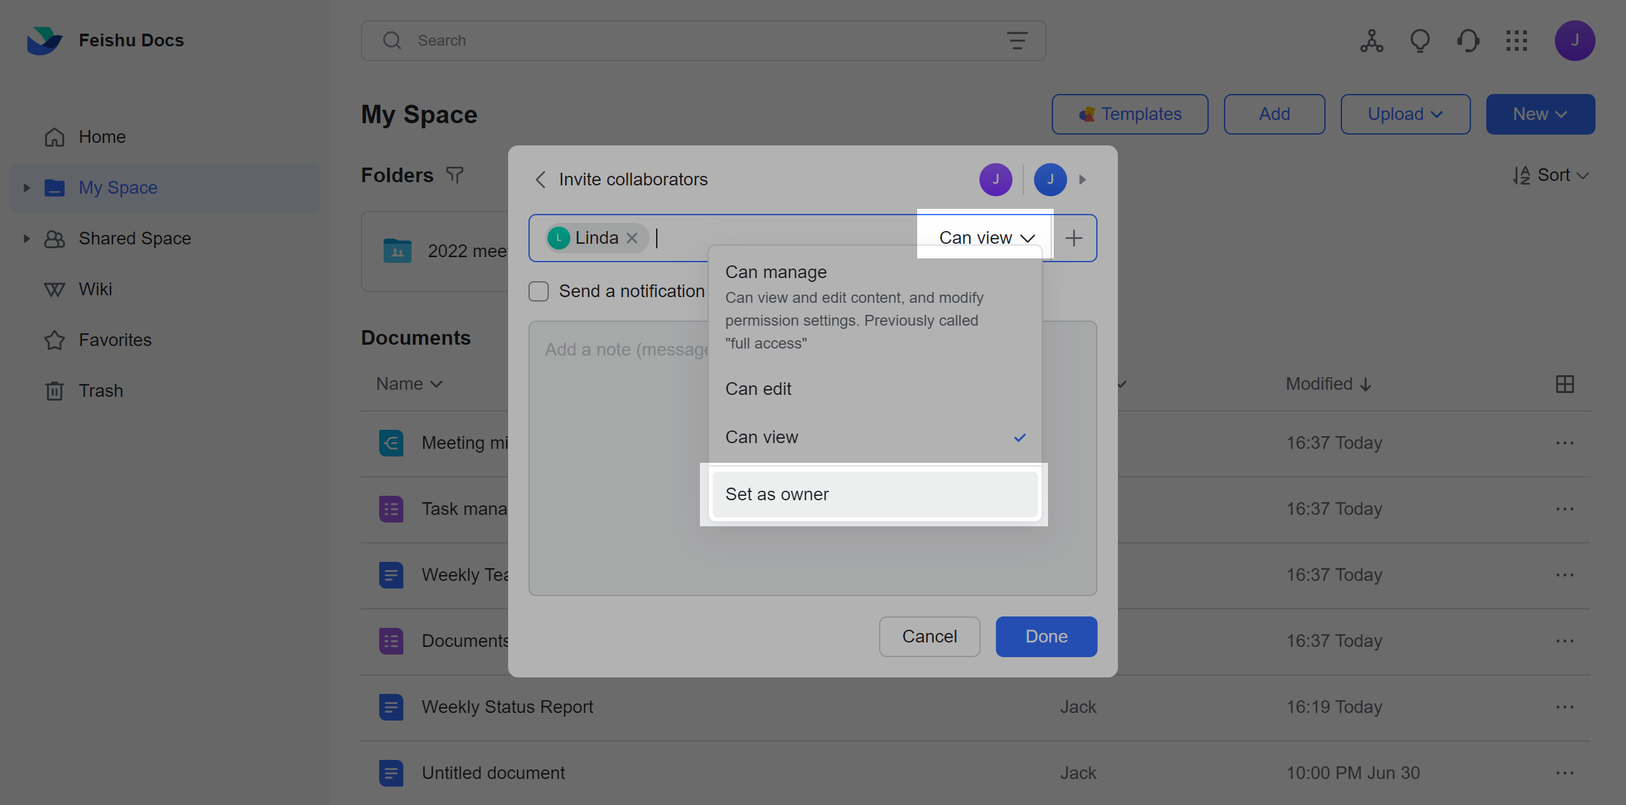Open the Templates gallery
The image size is (1626, 805).
1129,114
